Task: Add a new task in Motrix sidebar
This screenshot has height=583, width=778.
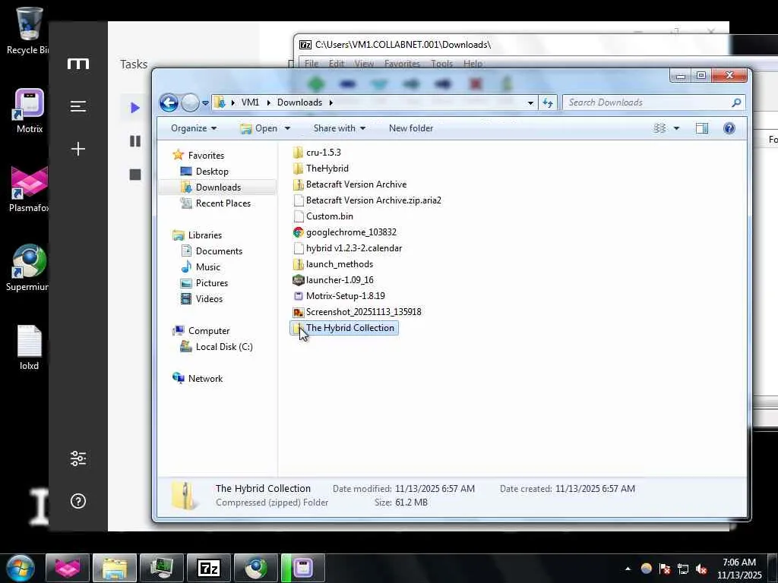Action: point(78,149)
